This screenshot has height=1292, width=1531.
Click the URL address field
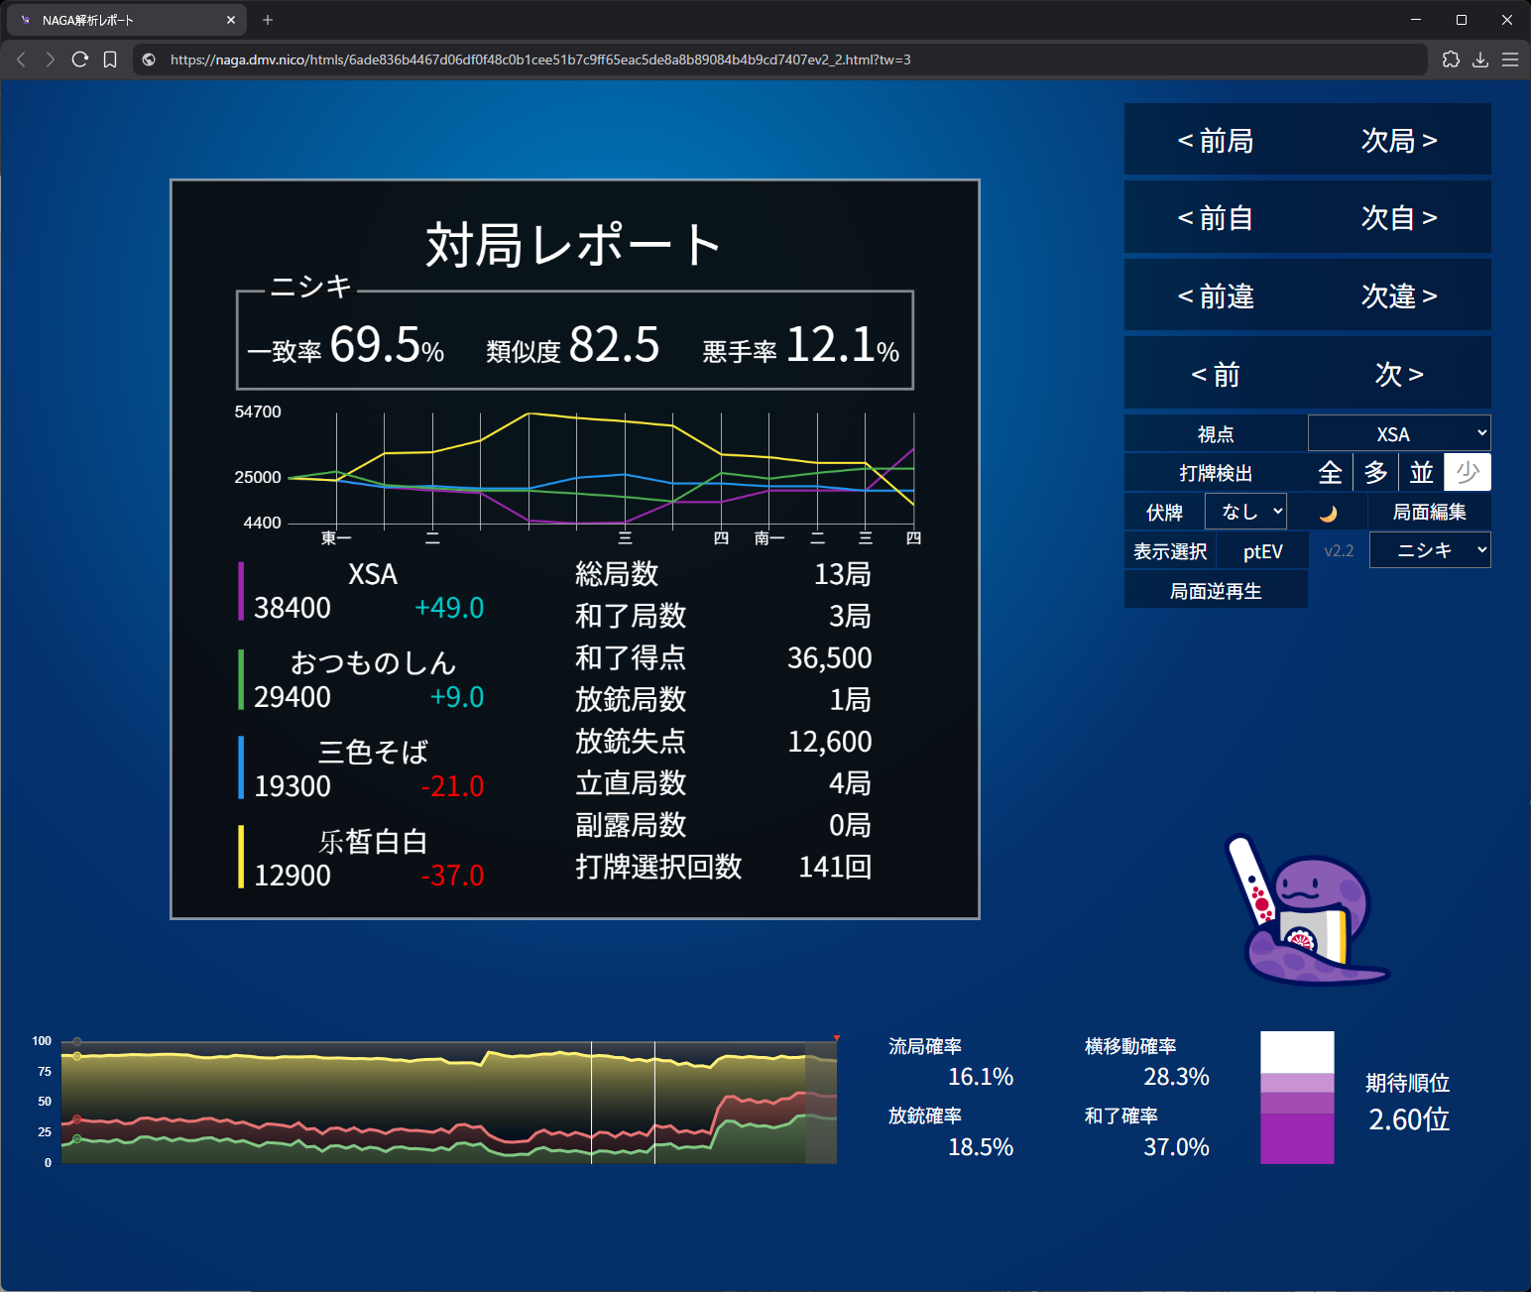pyautogui.click(x=694, y=59)
